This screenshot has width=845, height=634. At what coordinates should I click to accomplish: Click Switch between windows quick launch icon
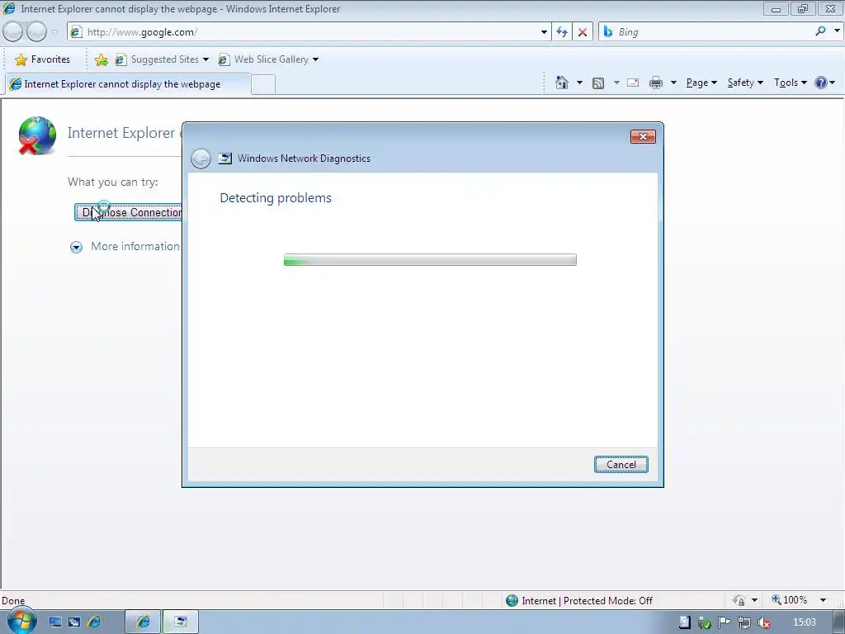click(74, 622)
